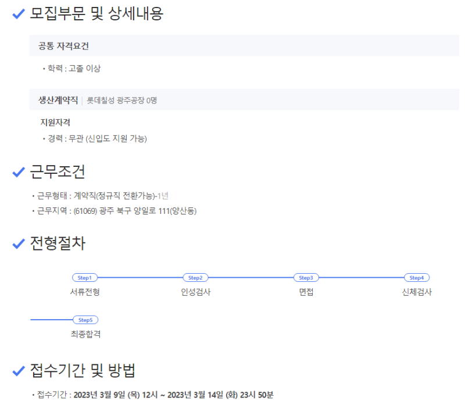This screenshot has width=465, height=401.
Task: Click the checkmark icon beside 근무조건
Action: pos(18,172)
